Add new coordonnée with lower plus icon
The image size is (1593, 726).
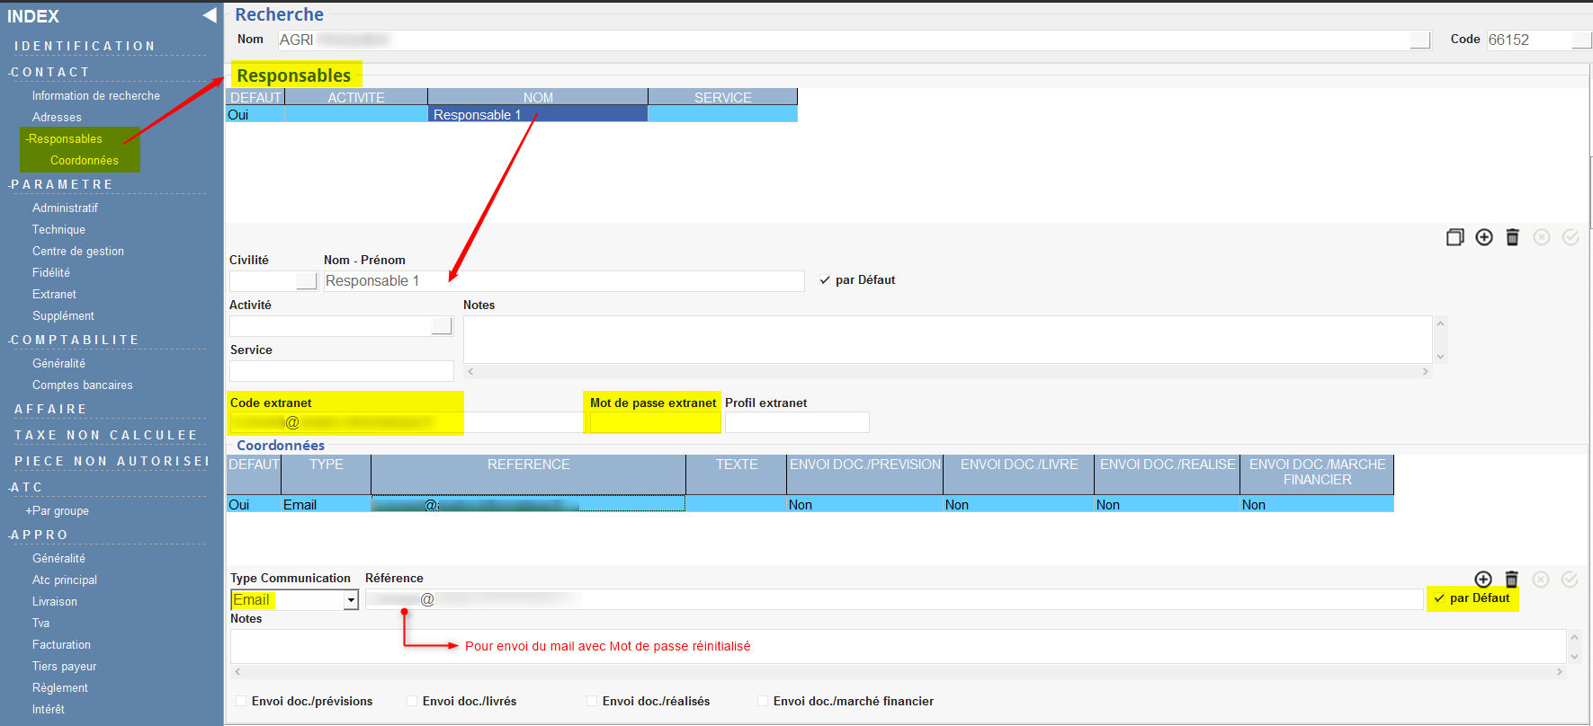pyautogui.click(x=1483, y=580)
